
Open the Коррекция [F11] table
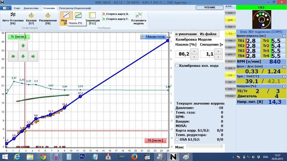pyautogui.click(x=92, y=18)
